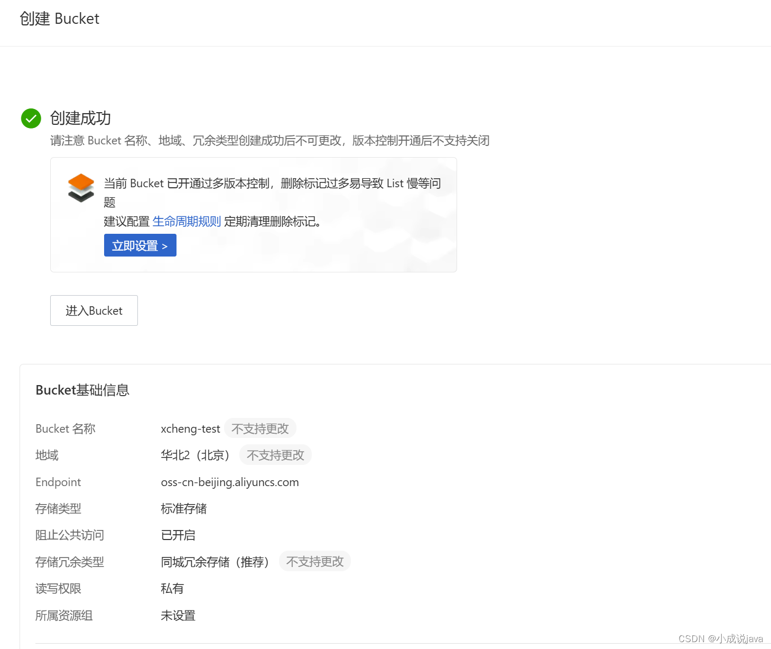
Task: Click the orange OSS storage stack icon
Action: click(81, 189)
